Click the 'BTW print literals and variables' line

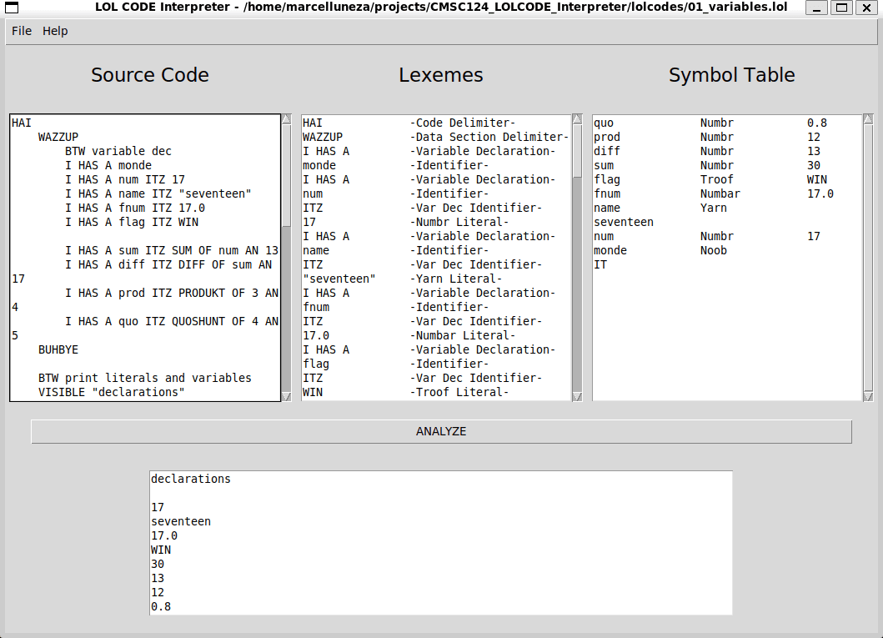(145, 378)
